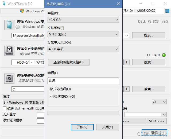Click the format progress bar in dialog
Viewport: 171px width, 139px height.
83,113
